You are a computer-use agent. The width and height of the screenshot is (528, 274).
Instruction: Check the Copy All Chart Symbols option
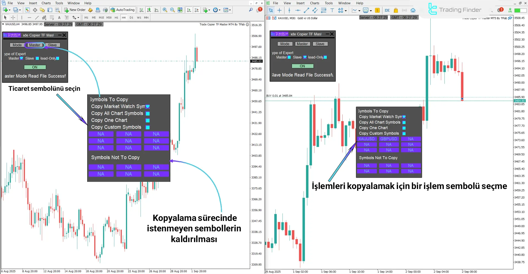(x=148, y=113)
